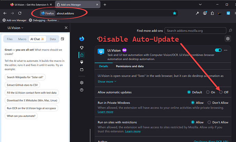Open the Recommendations trophy icon in add-ons sidebar
236x142 pixels.
(82, 48)
